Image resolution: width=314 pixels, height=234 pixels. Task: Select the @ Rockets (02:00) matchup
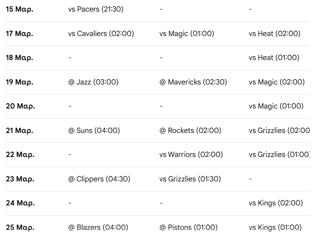click(x=190, y=130)
